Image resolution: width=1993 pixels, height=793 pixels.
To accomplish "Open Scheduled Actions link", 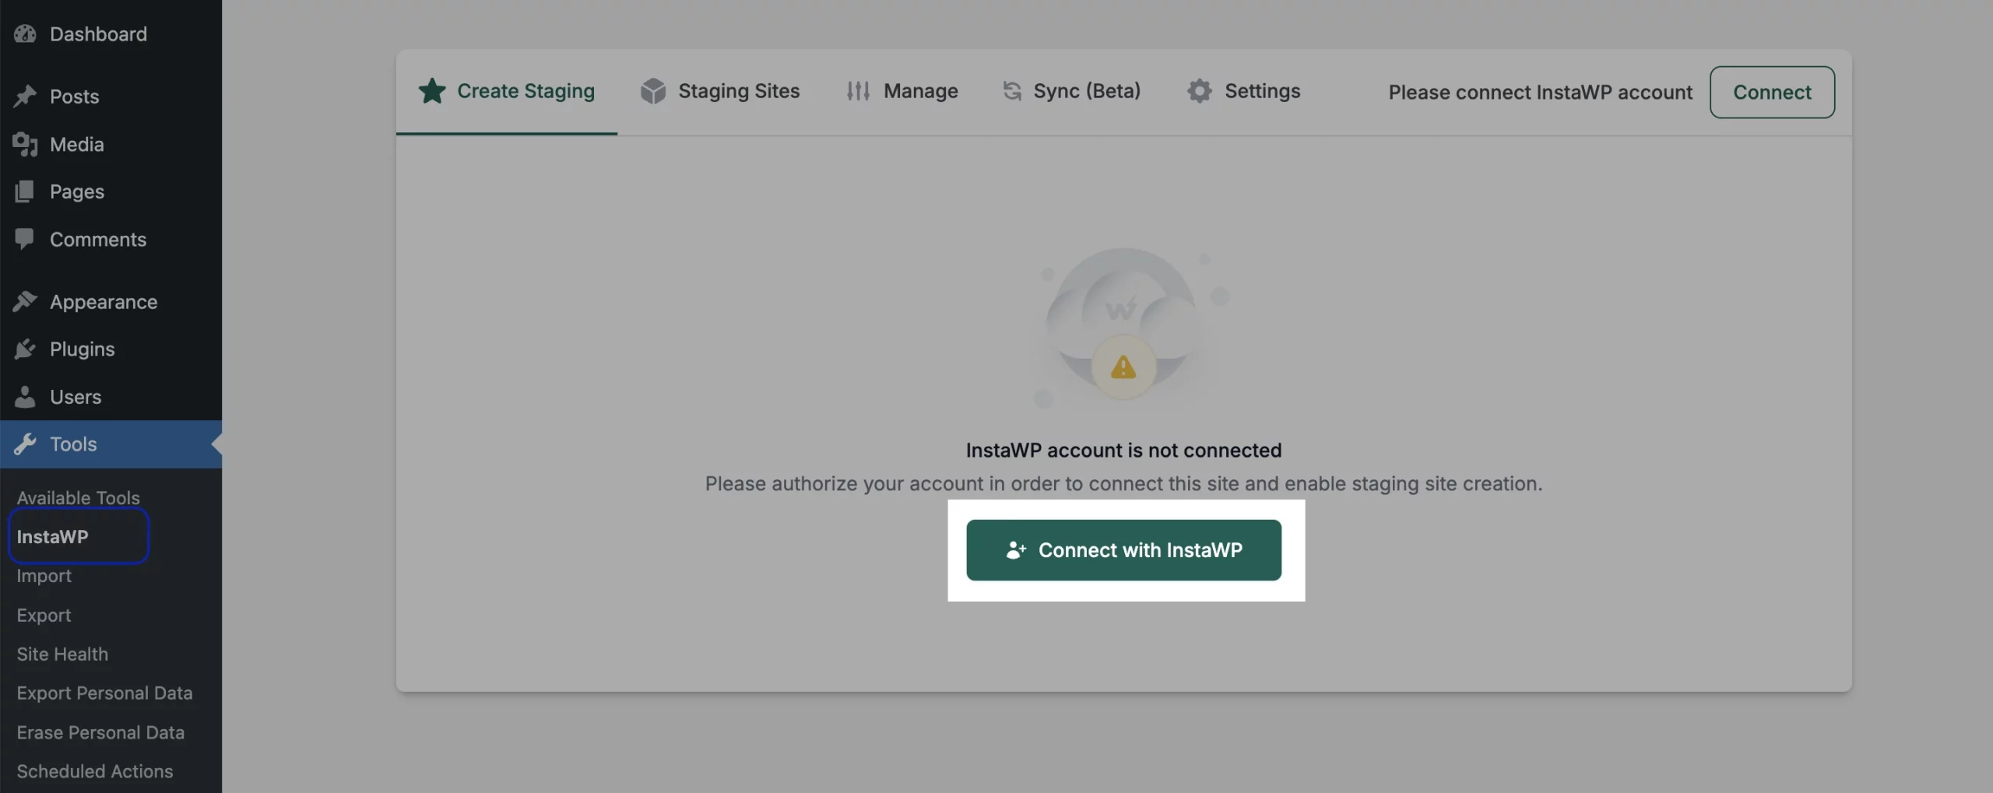I will tap(95, 771).
